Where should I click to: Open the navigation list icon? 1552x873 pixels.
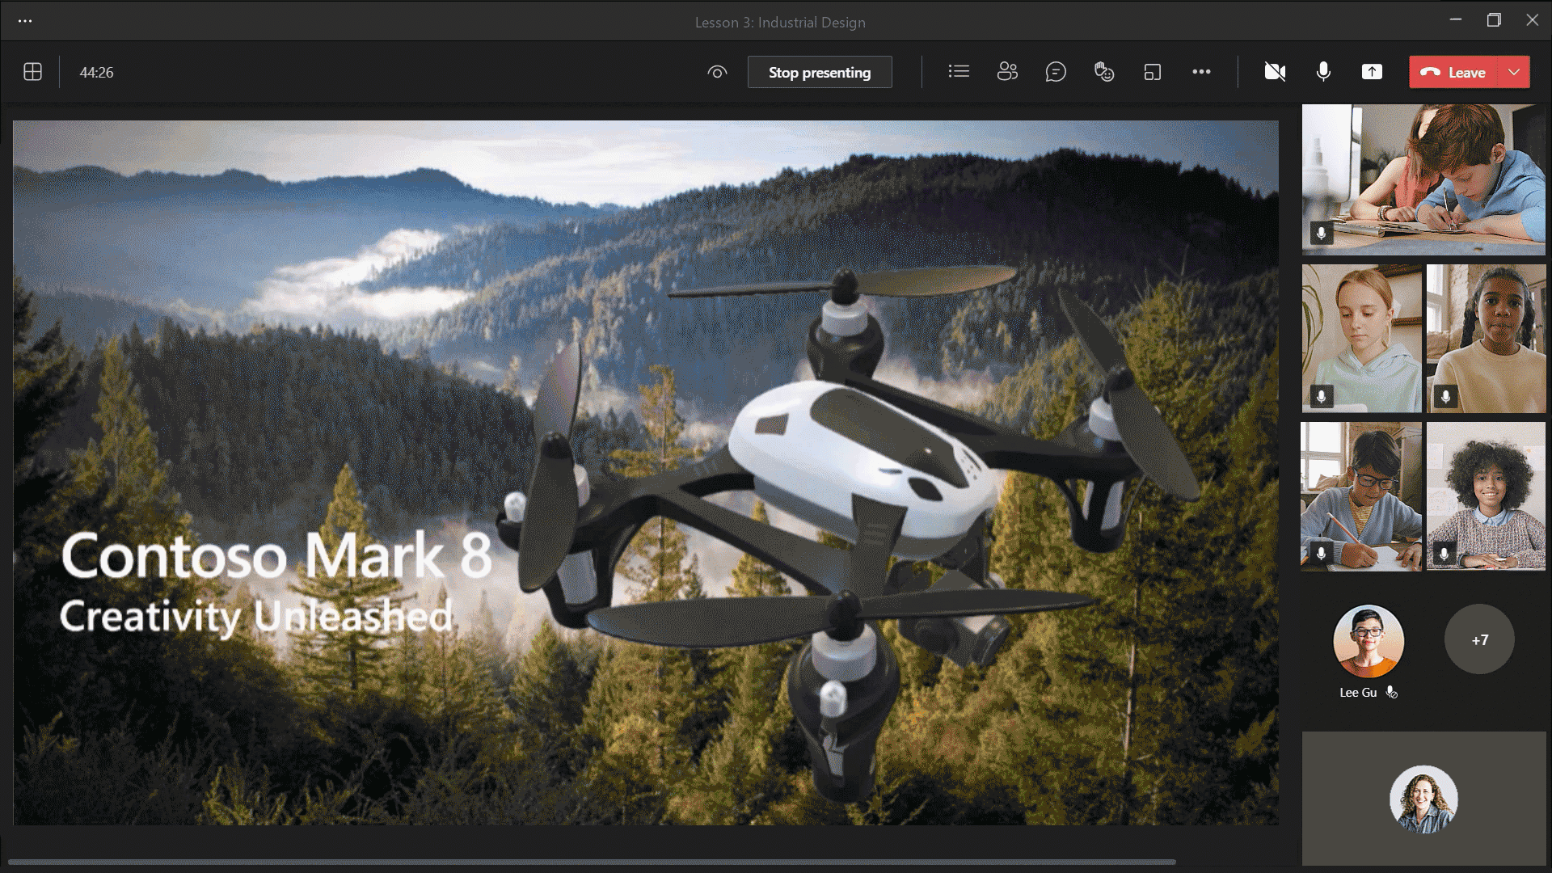point(959,72)
